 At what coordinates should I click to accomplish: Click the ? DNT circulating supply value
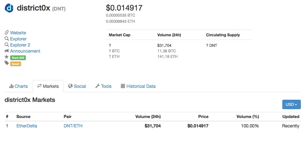pos(212,45)
